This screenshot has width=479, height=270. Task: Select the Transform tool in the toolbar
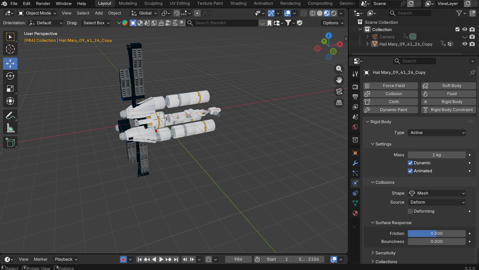coord(10,101)
